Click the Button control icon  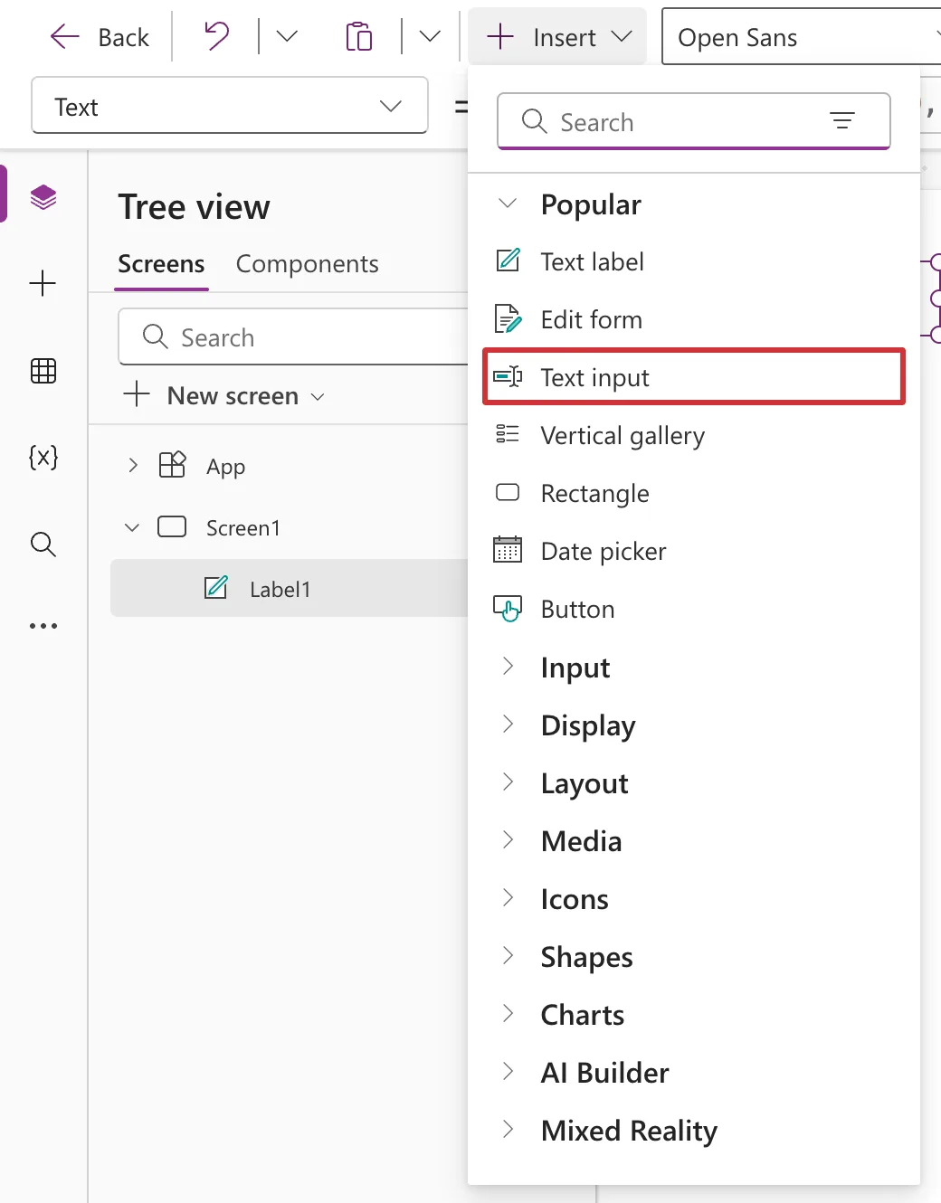(508, 609)
